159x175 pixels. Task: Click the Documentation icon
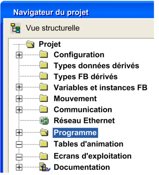[45, 167]
